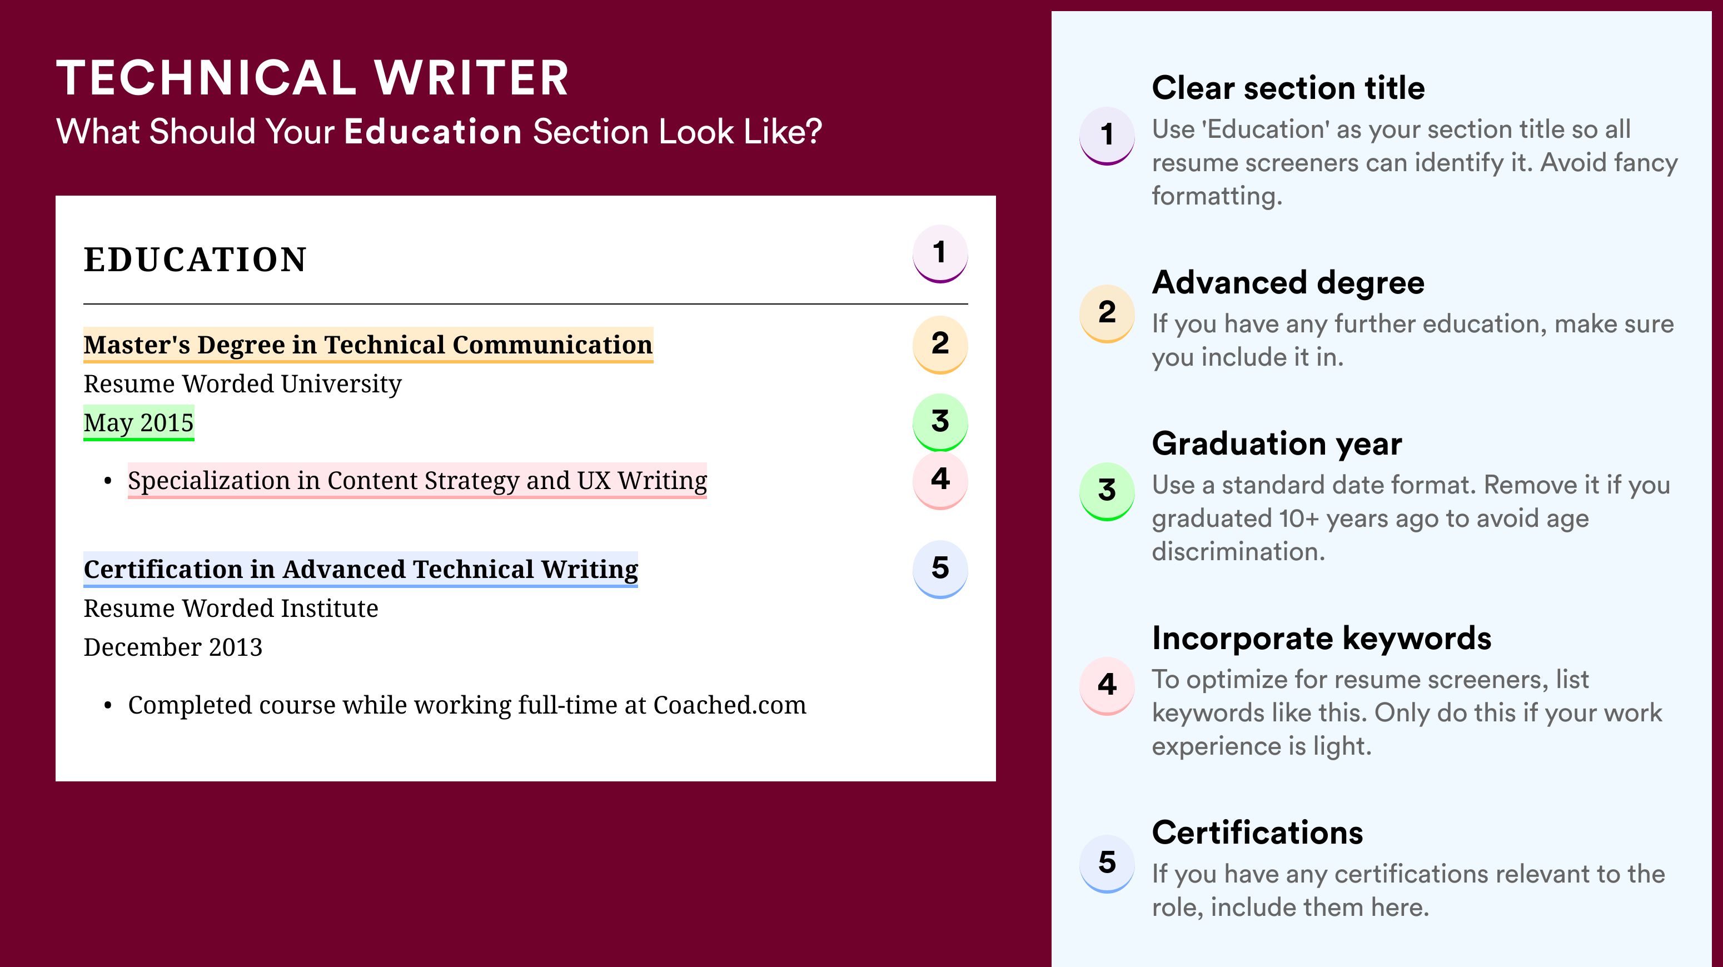Click the number 4 badge next to Incorporate keywords
1723x967 pixels.
[1107, 685]
